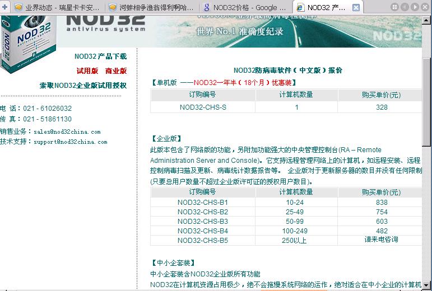Click the NOD32-CHS-B2 order number cell
The width and height of the screenshot is (432, 291).
[x=203, y=212]
